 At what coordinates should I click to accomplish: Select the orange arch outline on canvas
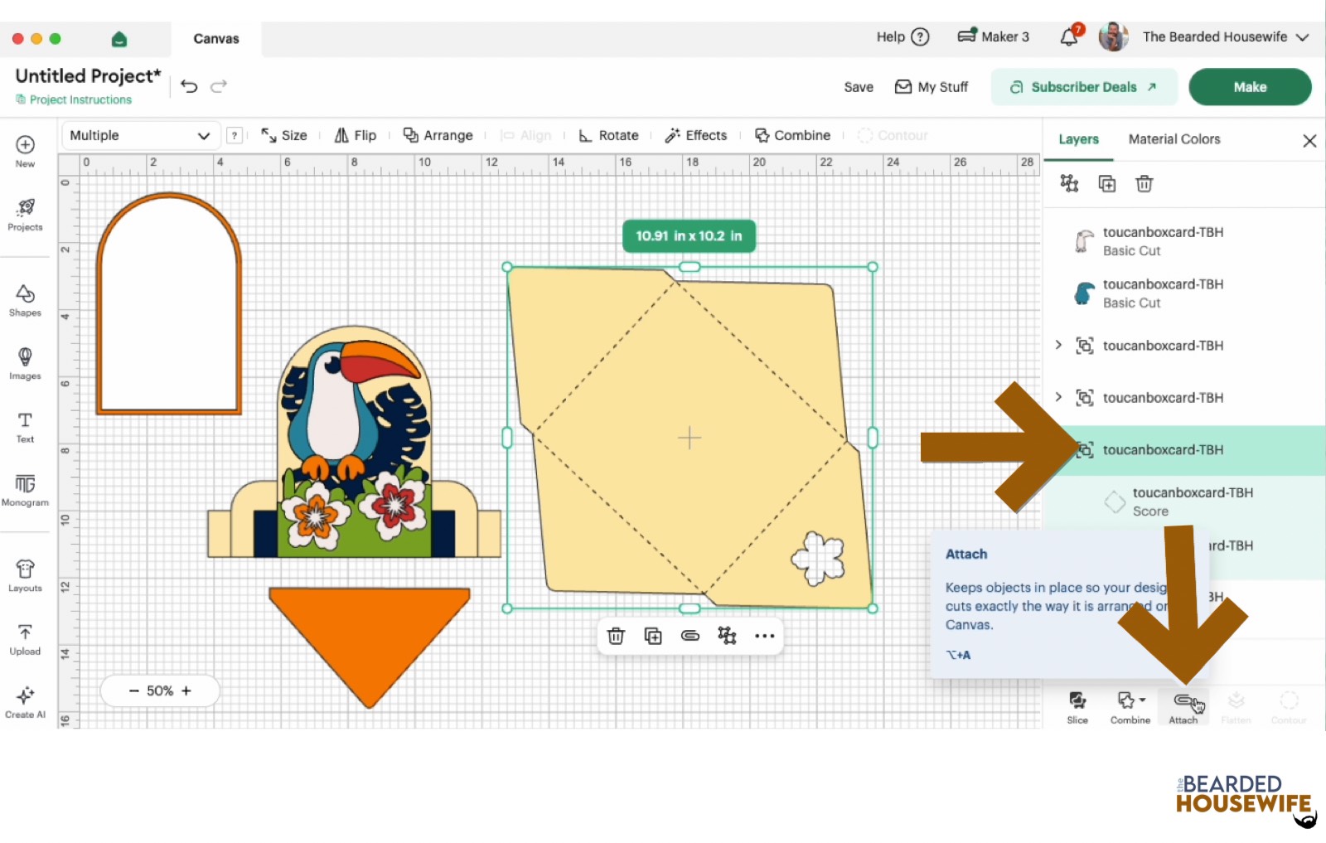[x=169, y=303]
